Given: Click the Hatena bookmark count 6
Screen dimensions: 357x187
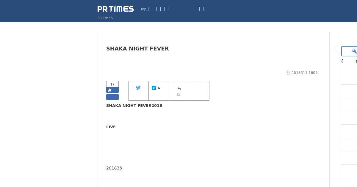Looking at the screenshot, I should (x=159, y=88).
